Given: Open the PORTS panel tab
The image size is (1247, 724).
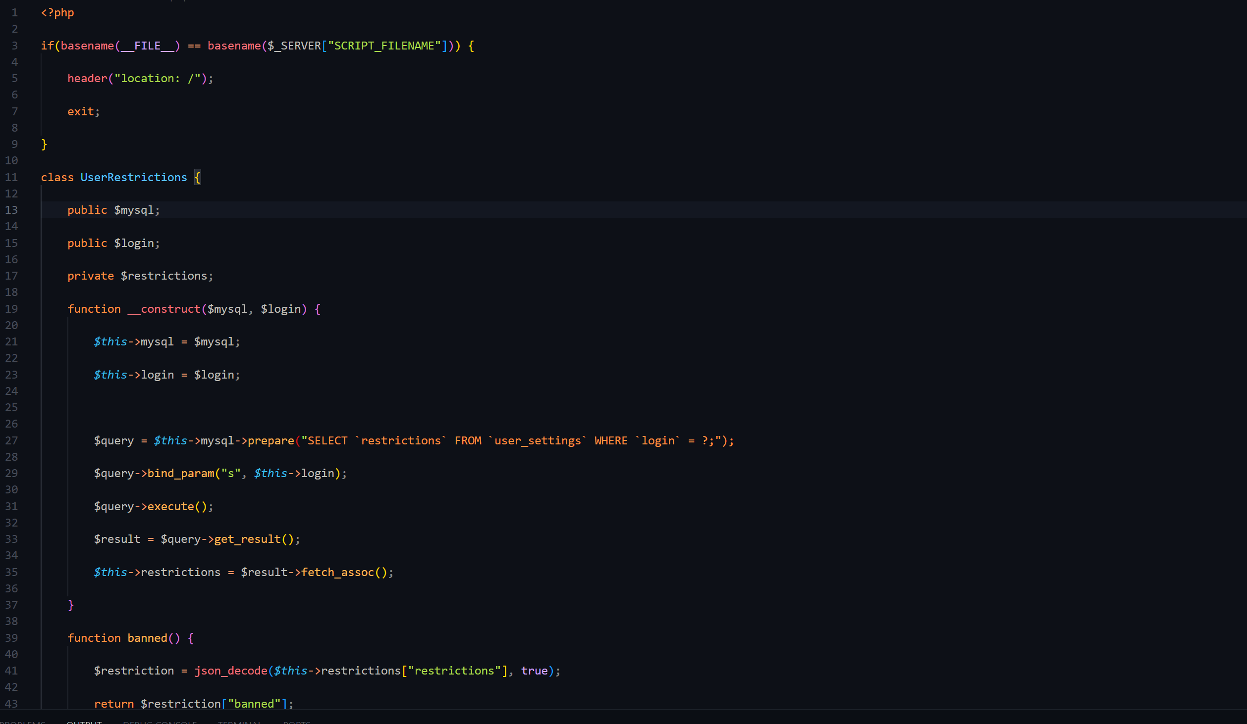Looking at the screenshot, I should 296,722.
